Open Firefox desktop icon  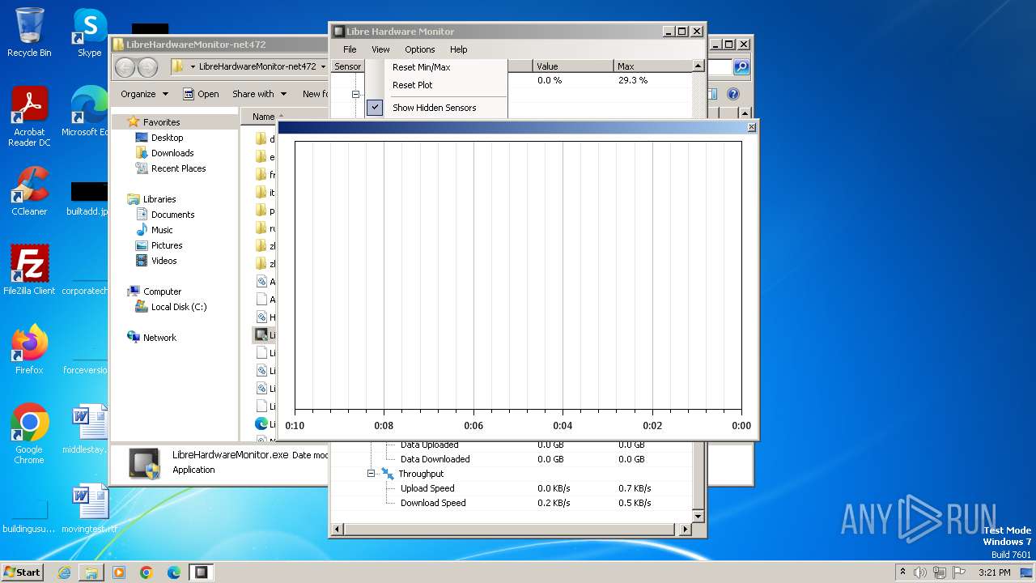click(x=29, y=350)
